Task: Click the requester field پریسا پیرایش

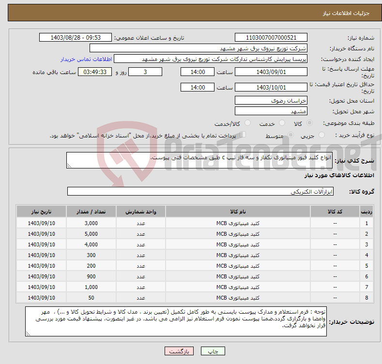Action: click(211, 59)
